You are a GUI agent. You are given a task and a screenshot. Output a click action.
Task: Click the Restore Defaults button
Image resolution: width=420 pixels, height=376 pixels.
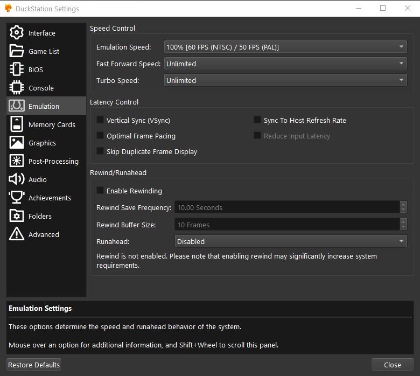coord(34,365)
